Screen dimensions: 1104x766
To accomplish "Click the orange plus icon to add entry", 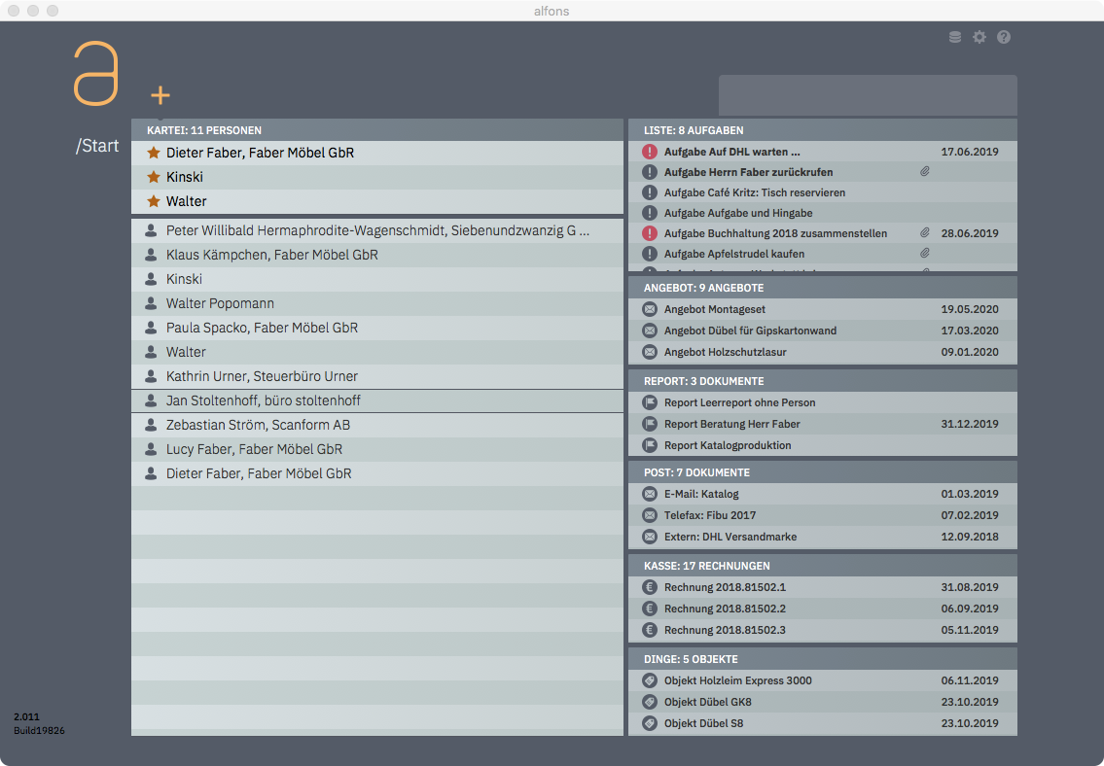I will tap(160, 95).
